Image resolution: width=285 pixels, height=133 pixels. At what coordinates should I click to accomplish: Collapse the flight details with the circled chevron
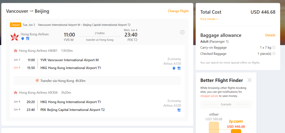[x=182, y=32]
